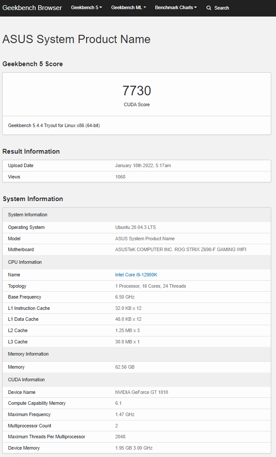The width and height of the screenshot is (276, 457).
Task: Open the Intel Core i9-12900K link
Action: point(136,275)
